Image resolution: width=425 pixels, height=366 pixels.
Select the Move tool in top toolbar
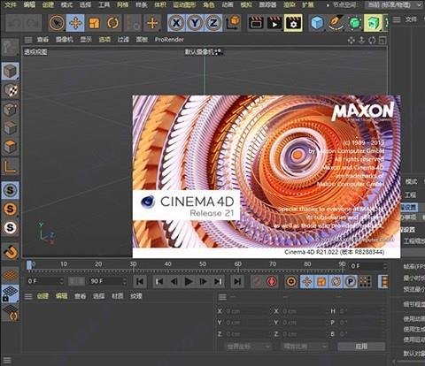75,23
